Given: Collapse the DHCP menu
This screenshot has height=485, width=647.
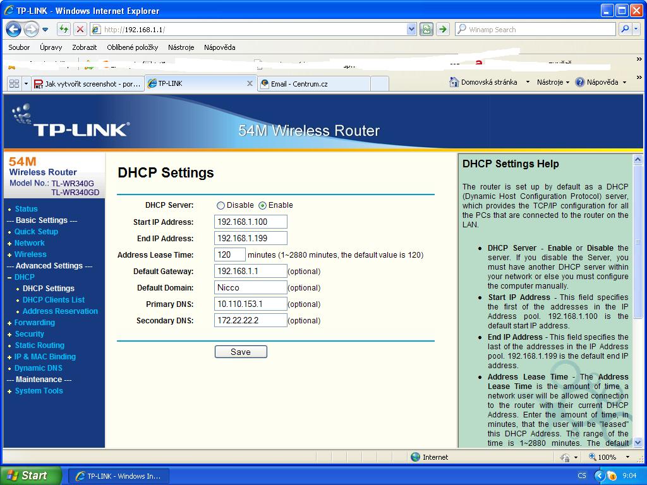Looking at the screenshot, I should click(x=25, y=277).
